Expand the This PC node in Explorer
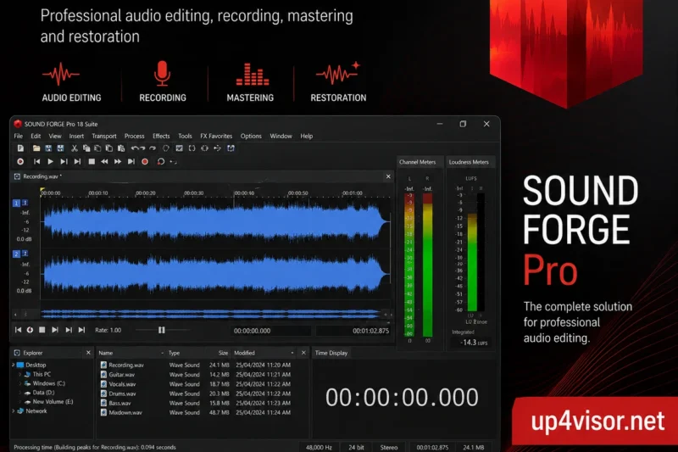Viewport: 678px width, 452px height. coord(19,374)
